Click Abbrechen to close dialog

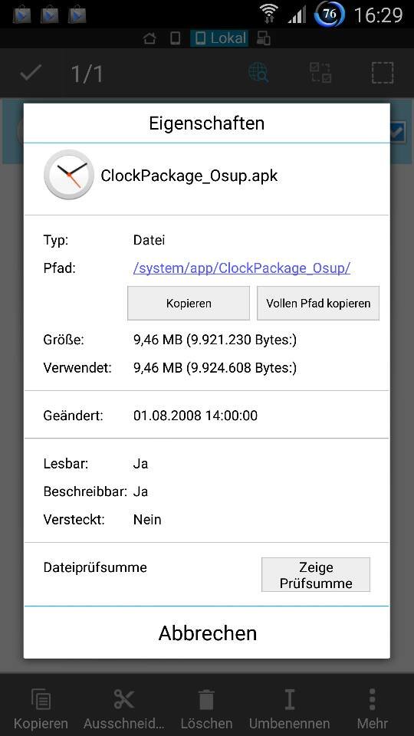207,632
